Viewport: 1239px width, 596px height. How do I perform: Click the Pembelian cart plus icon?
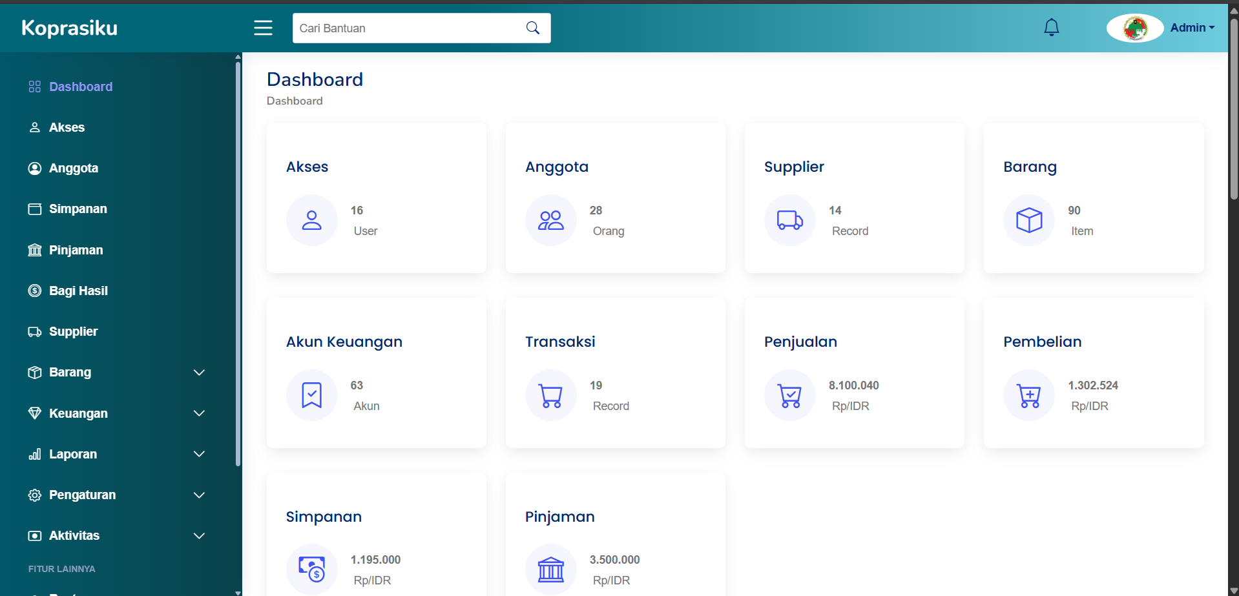[1028, 395]
